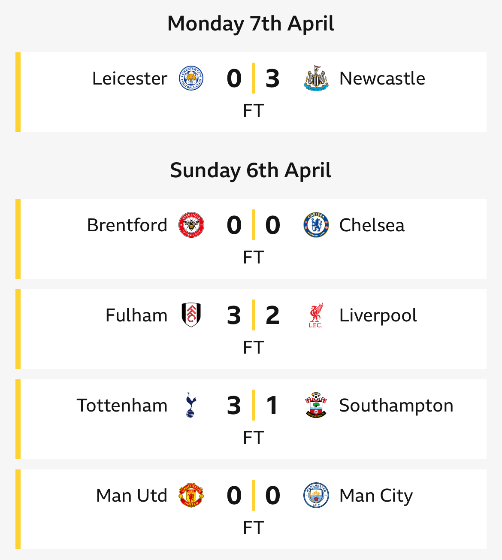Select the Southampton team name
The width and height of the screenshot is (502, 560).
tap(396, 406)
